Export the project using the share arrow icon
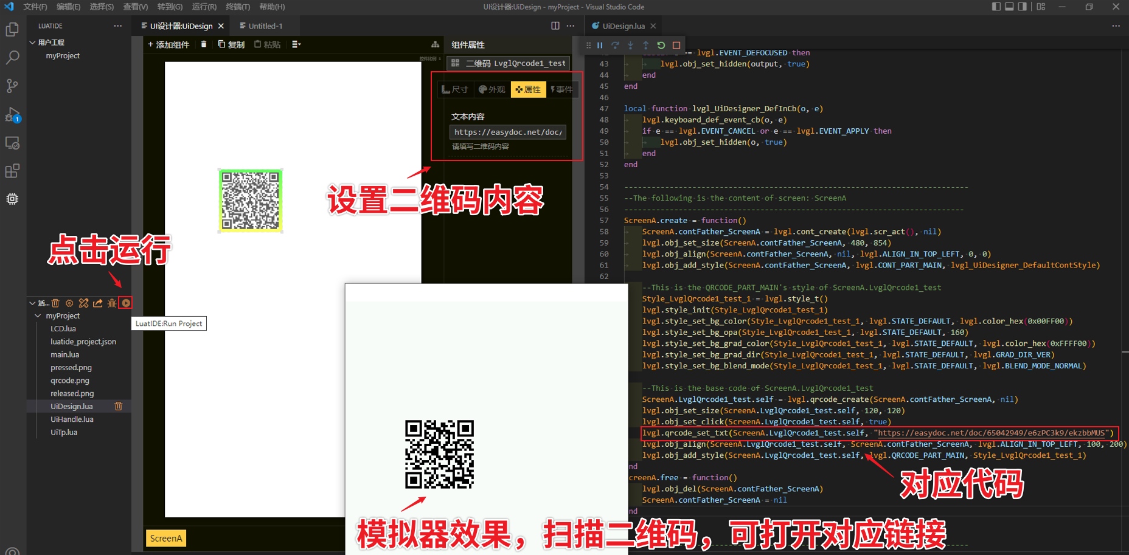This screenshot has height=555, width=1129. [x=97, y=303]
